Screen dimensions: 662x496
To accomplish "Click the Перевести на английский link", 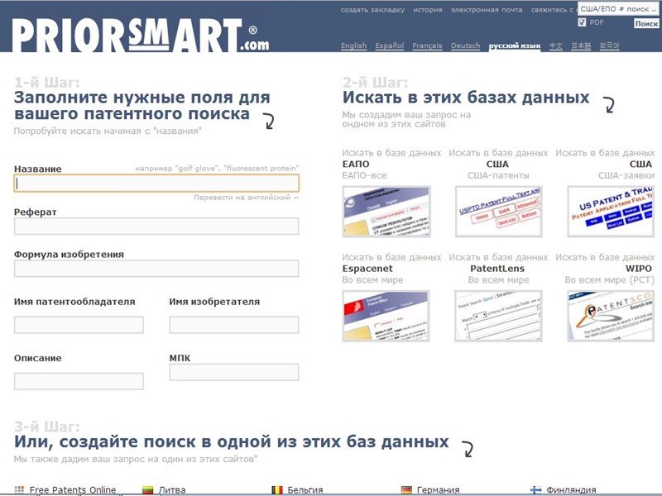I will (246, 198).
